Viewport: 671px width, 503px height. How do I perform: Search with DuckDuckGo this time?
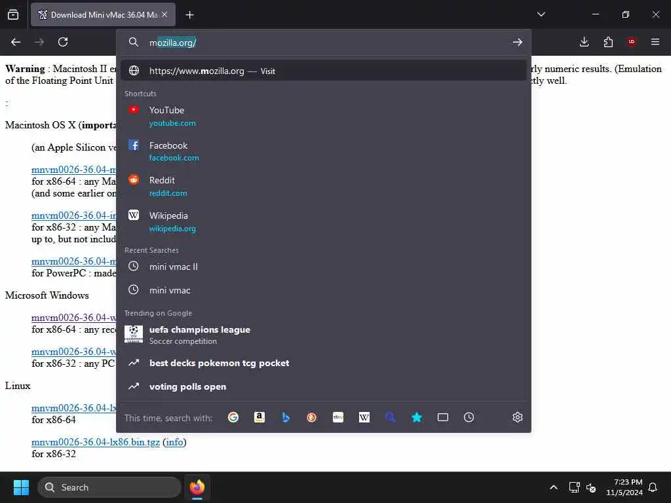[x=311, y=417]
